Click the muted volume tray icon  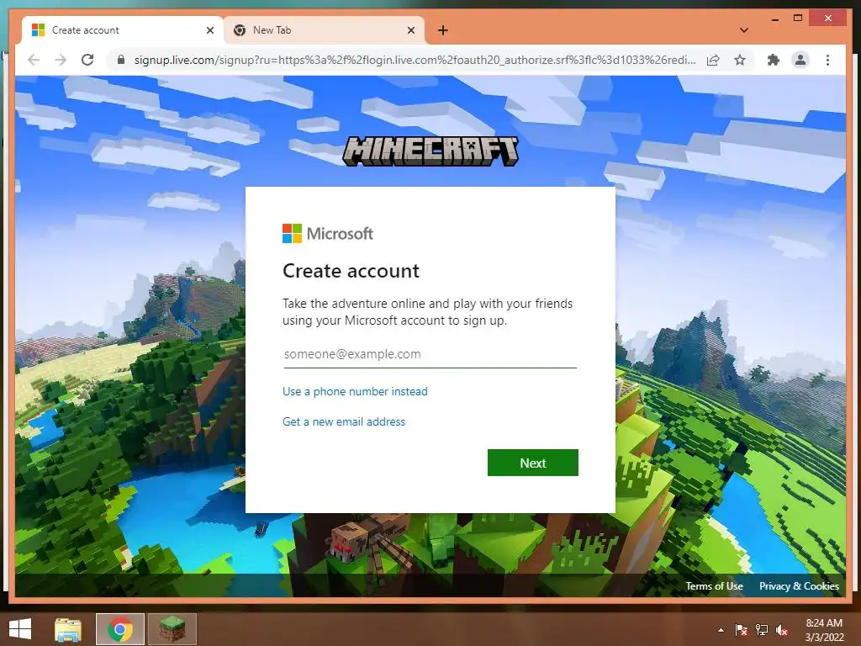pyautogui.click(x=782, y=630)
